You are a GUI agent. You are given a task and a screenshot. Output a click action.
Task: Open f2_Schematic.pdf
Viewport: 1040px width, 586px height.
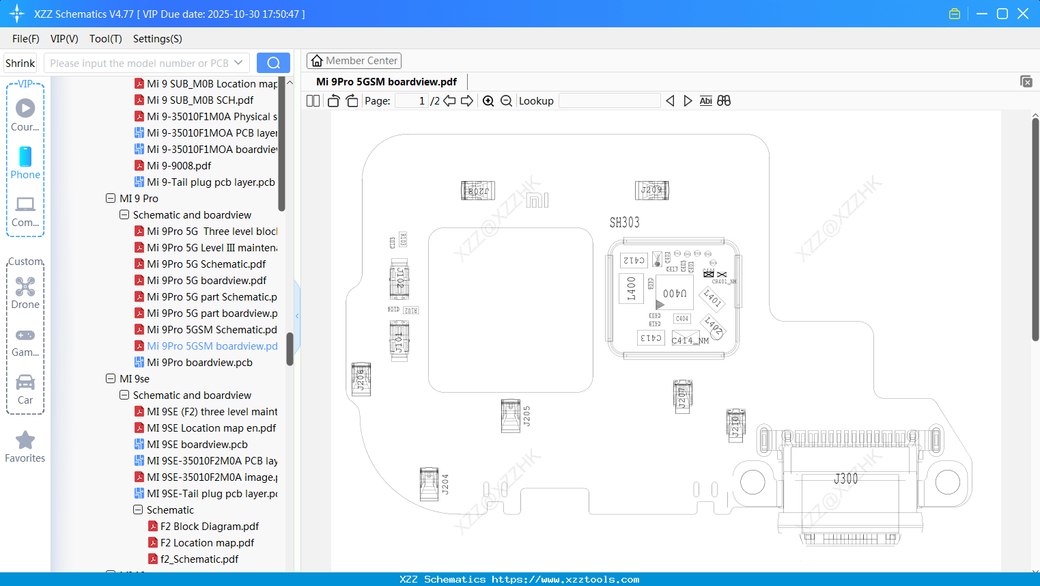[199, 559]
